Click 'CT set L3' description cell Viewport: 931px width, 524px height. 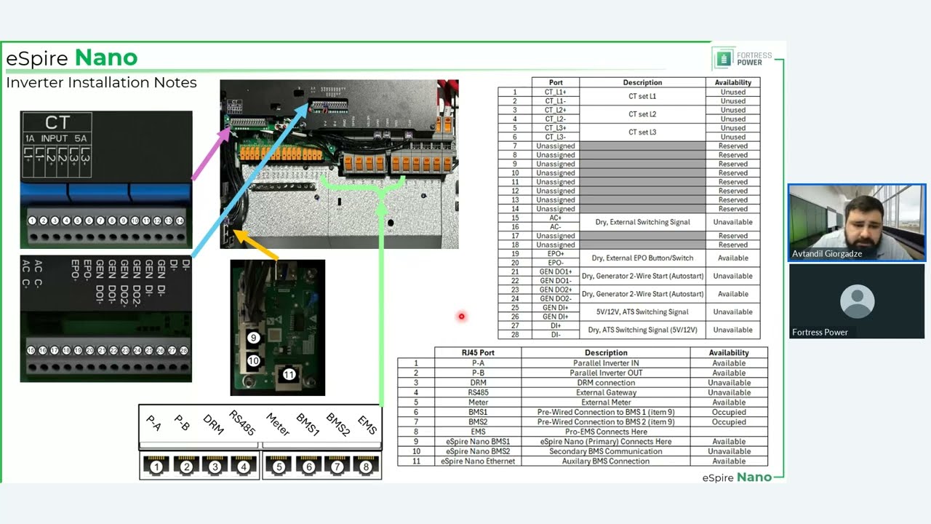[642, 132]
